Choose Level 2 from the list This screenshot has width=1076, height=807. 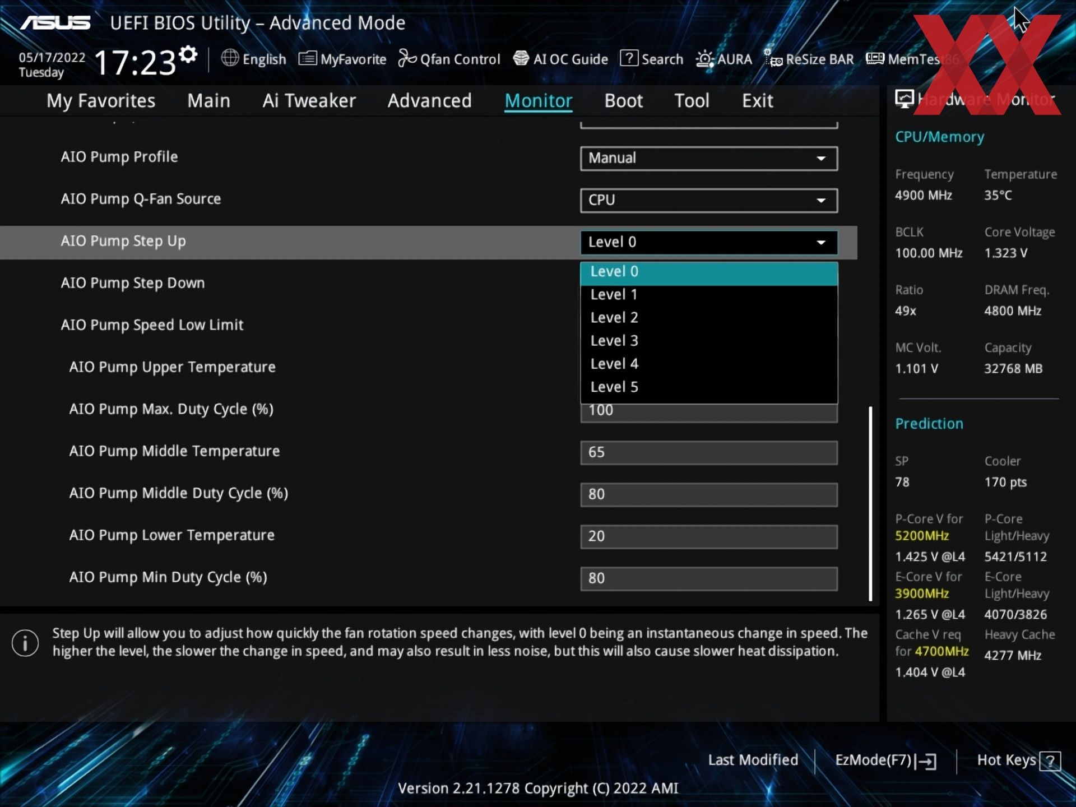coord(709,318)
